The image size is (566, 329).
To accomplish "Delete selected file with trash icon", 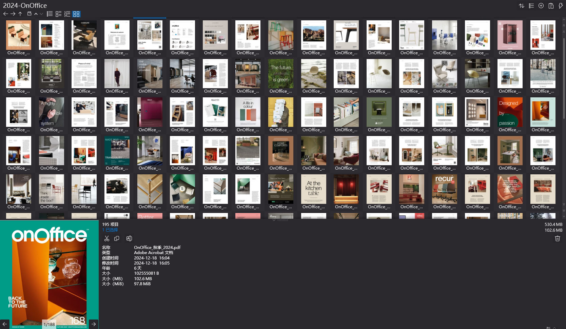I will coord(557,238).
